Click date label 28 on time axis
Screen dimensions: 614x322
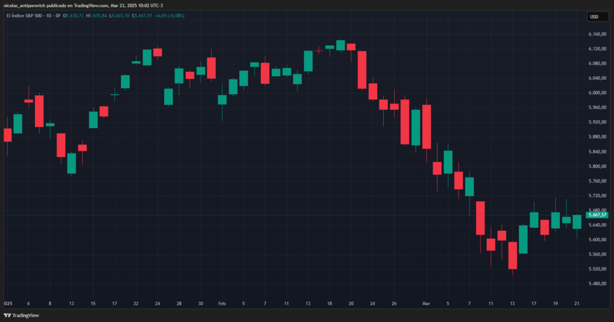pyautogui.click(x=179, y=303)
